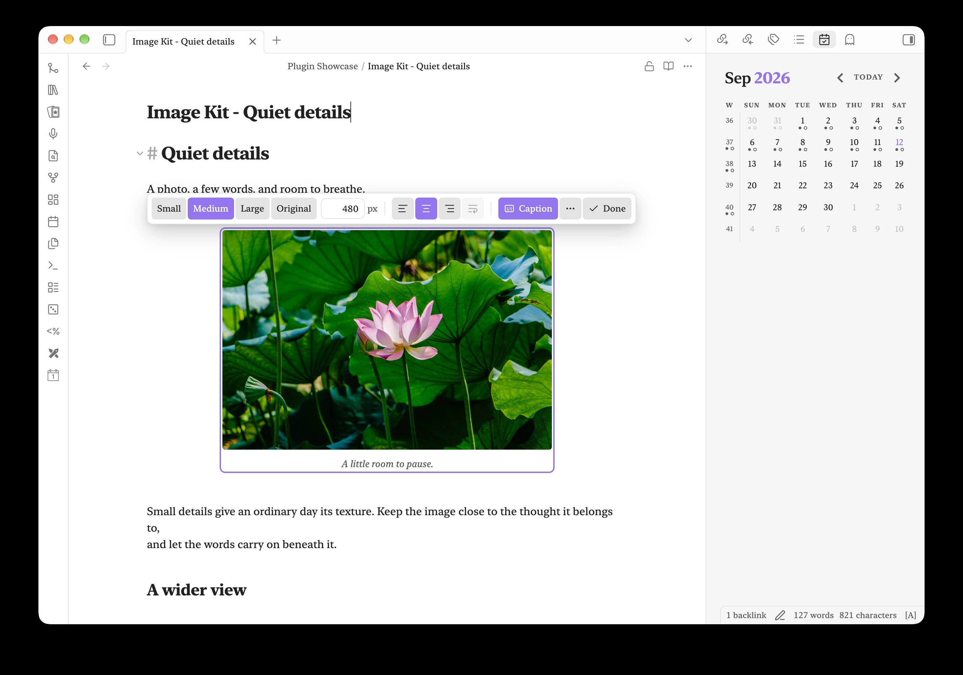Toggle the note lock icon
This screenshot has height=675, width=963.
(649, 66)
